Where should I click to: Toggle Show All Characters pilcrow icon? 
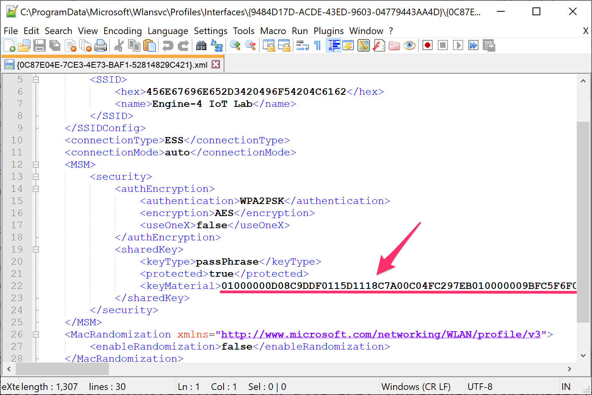(x=318, y=46)
